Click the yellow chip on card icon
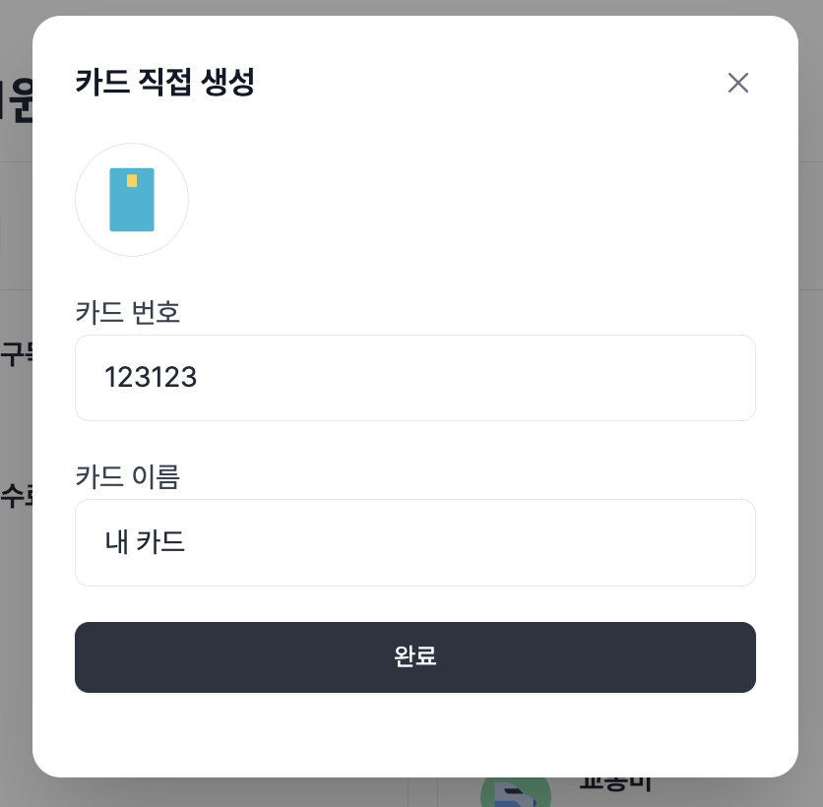Screen dimensions: 823x807 point(132,181)
